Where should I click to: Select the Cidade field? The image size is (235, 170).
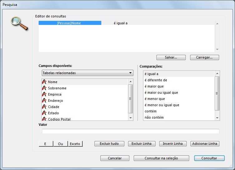point(85,107)
